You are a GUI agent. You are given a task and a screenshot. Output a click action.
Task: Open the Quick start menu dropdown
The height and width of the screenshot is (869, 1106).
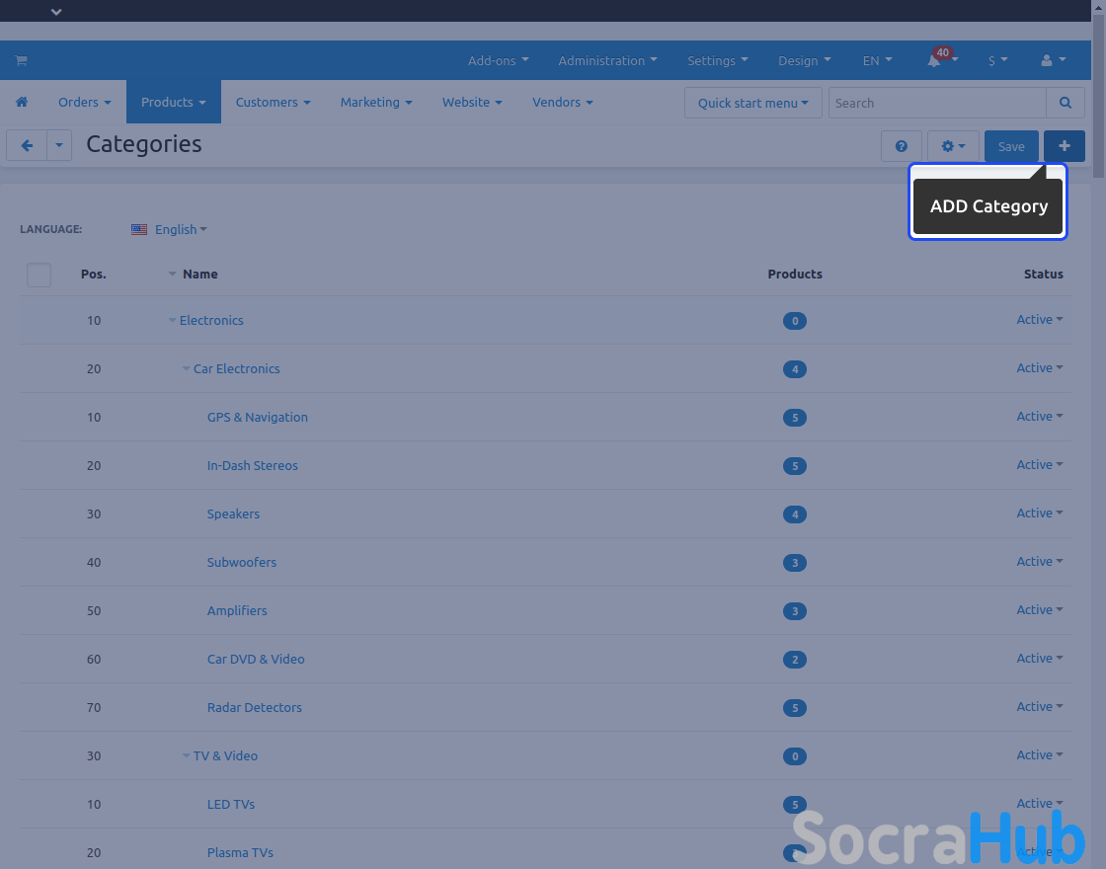pos(752,103)
